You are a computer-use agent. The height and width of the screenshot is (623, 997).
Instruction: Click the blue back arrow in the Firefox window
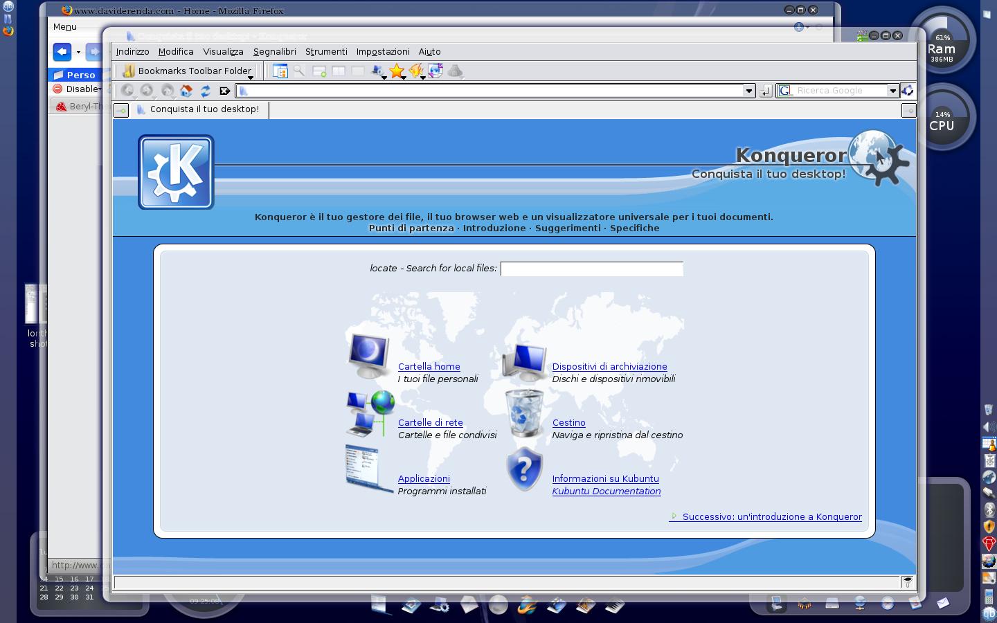coord(62,52)
